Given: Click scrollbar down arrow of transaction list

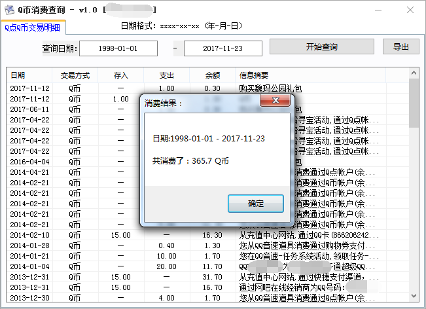Looking at the screenshot, I should [414, 296].
